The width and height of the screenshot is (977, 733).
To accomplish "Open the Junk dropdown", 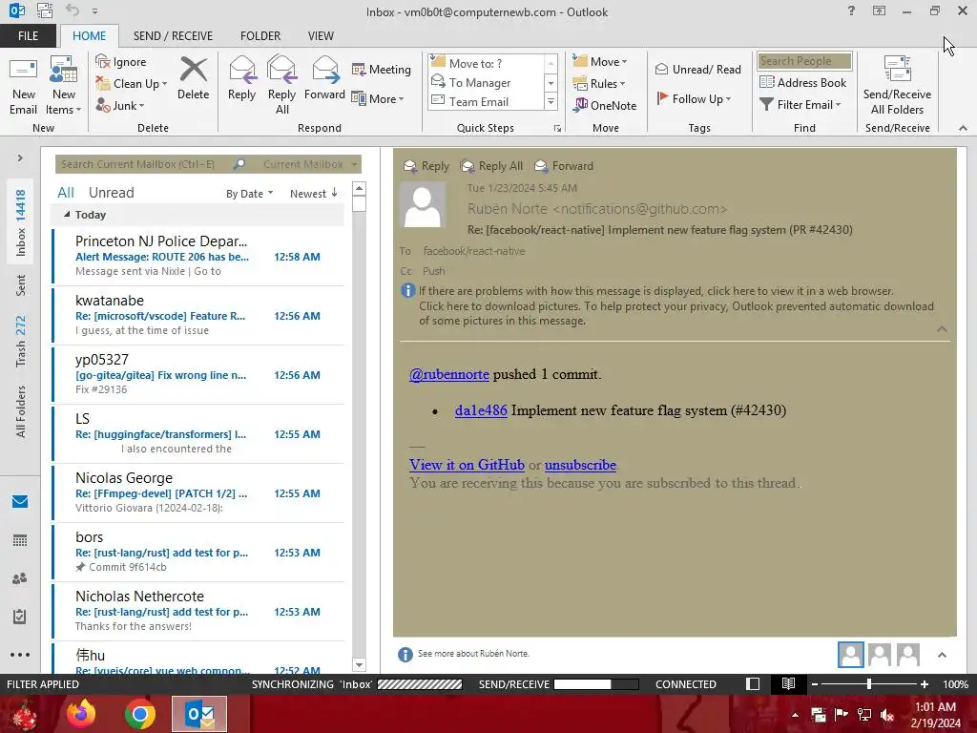I will 120,105.
